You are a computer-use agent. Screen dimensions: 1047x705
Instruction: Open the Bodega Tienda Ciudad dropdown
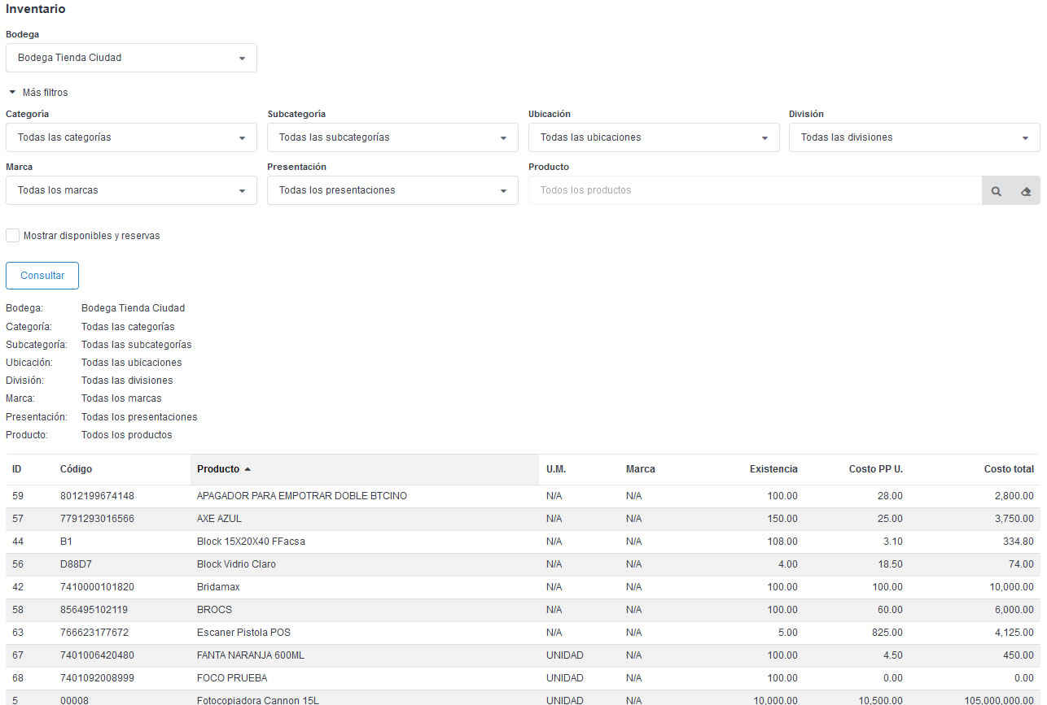(x=131, y=58)
